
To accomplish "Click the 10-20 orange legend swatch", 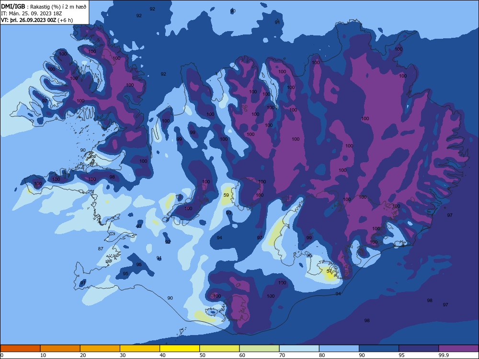I will [x=60, y=348].
